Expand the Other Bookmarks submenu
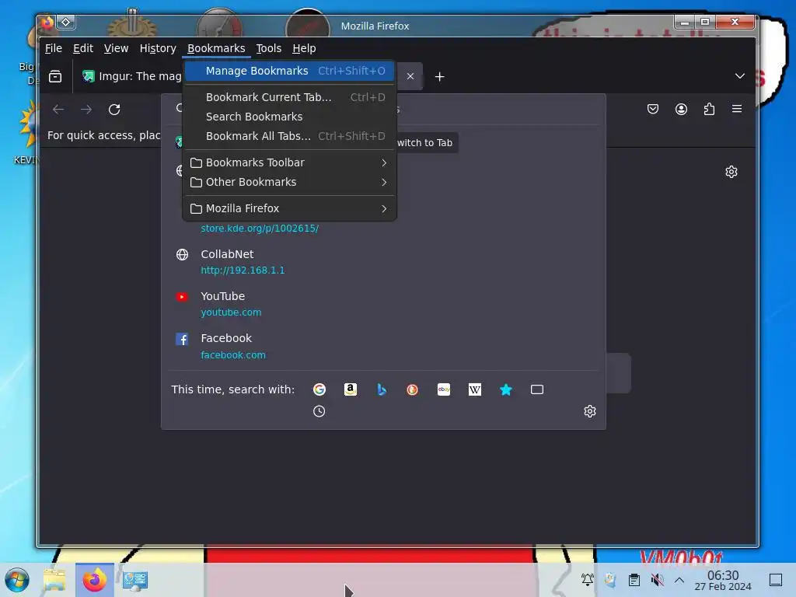This screenshot has height=597, width=796. [289, 182]
